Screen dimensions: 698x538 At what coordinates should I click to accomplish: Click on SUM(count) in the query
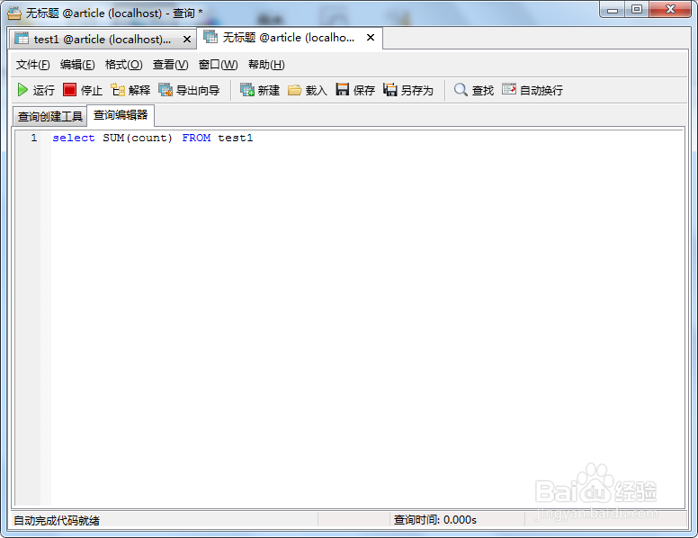tap(137, 138)
